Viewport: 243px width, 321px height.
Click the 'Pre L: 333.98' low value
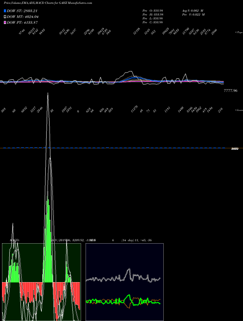pyautogui.click(x=153, y=18)
